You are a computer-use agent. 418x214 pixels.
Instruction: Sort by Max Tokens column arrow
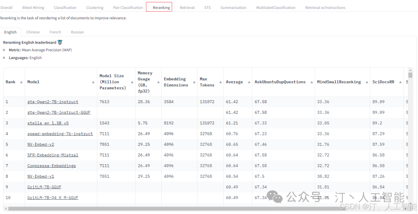point(220,82)
